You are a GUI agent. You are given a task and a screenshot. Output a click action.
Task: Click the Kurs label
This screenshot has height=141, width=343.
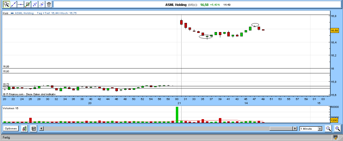click(x=5, y=13)
